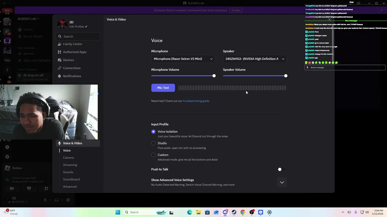Click the settings Search field
Viewport: 387px width, 217px height.
click(78, 36)
